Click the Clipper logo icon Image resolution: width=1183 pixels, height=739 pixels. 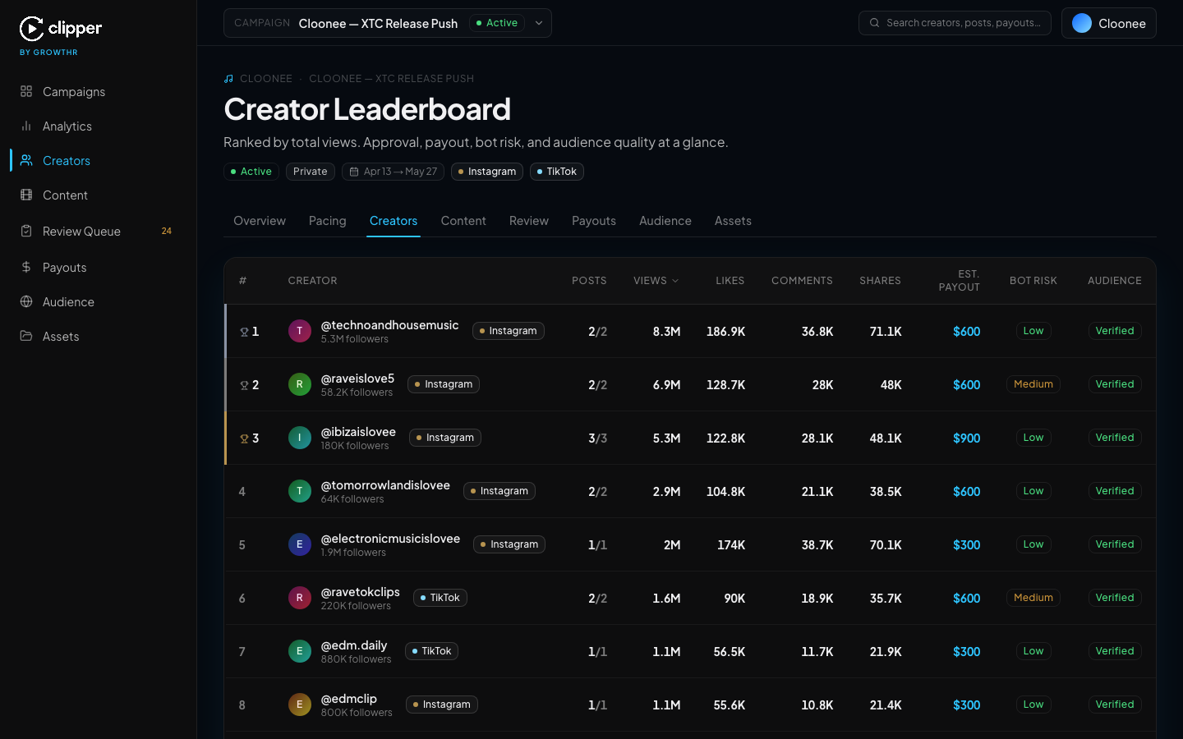[31, 29]
